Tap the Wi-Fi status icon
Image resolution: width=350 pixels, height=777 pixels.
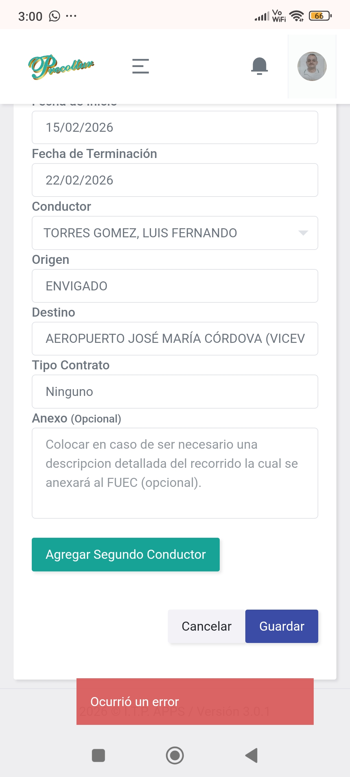(296, 16)
